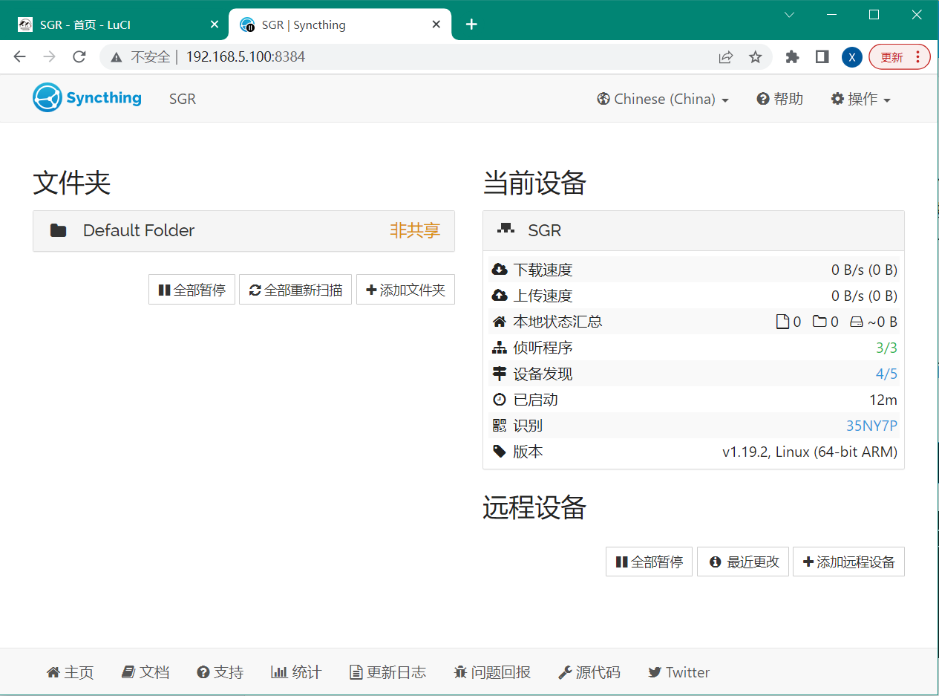
Task: Click the sitemap icon beside 侦听程序
Action: [500, 348]
